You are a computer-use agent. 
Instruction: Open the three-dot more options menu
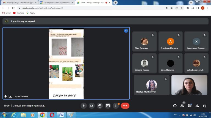tap(116, 106)
